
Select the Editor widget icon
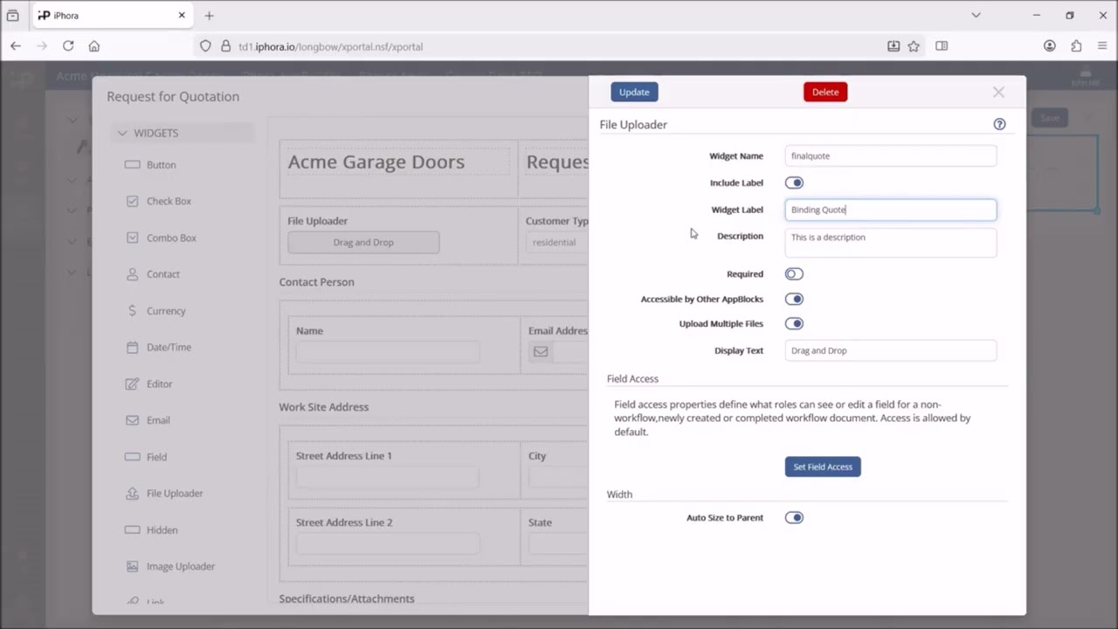132,384
